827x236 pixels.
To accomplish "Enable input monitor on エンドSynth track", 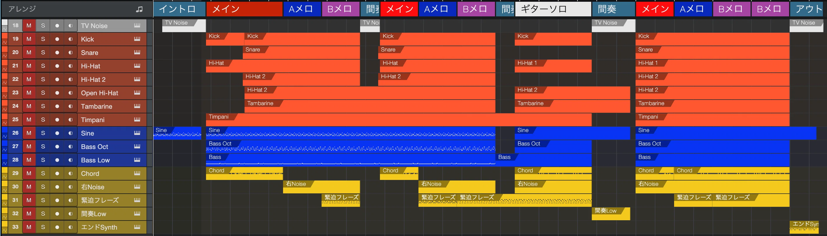I will [71, 227].
